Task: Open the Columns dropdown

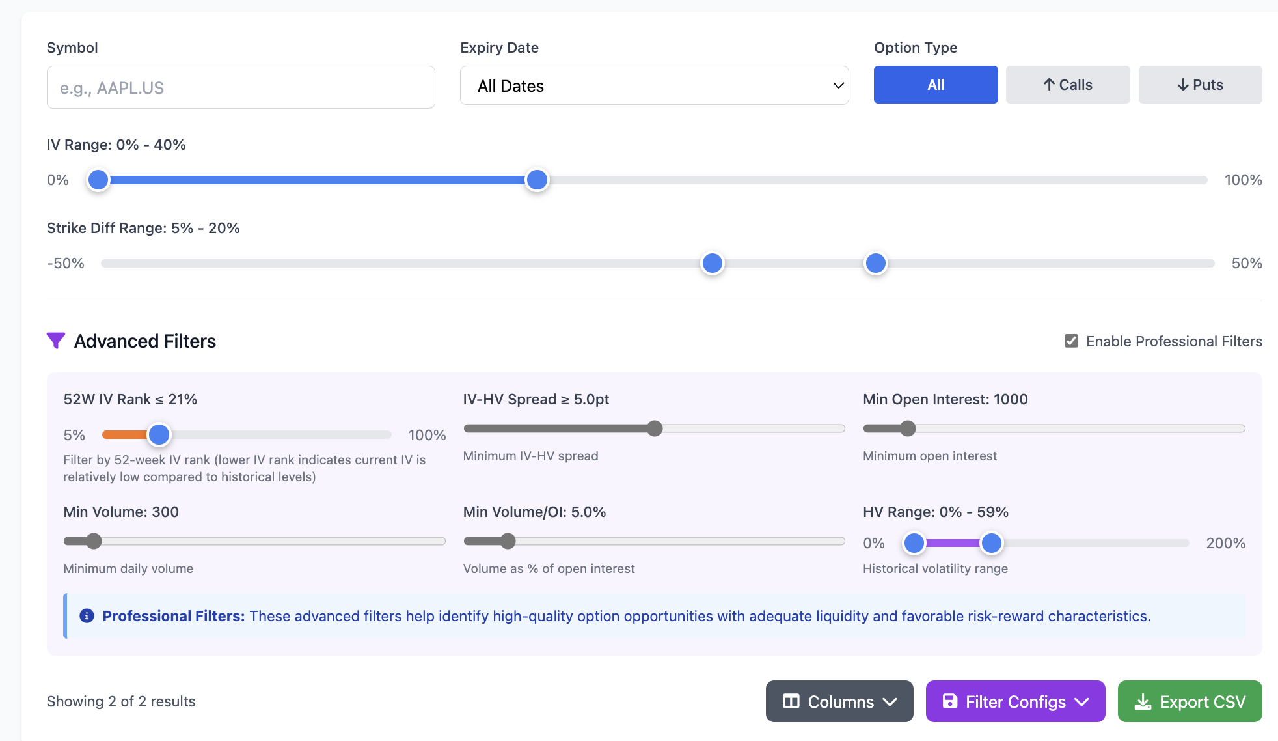Action: point(839,701)
